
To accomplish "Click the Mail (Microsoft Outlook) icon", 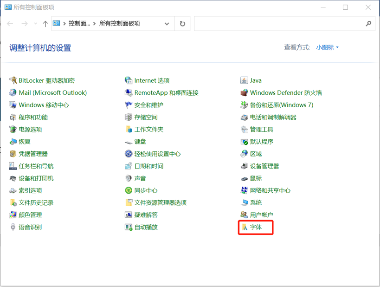I will click(x=13, y=92).
